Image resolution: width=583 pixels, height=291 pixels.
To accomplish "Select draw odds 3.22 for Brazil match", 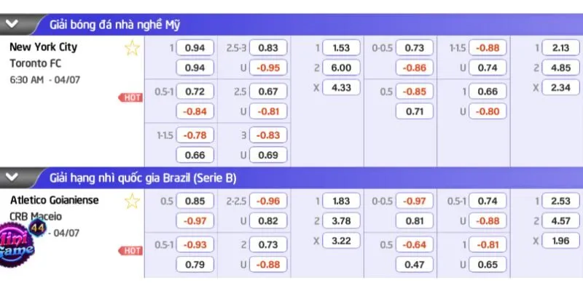I will click(x=341, y=241).
